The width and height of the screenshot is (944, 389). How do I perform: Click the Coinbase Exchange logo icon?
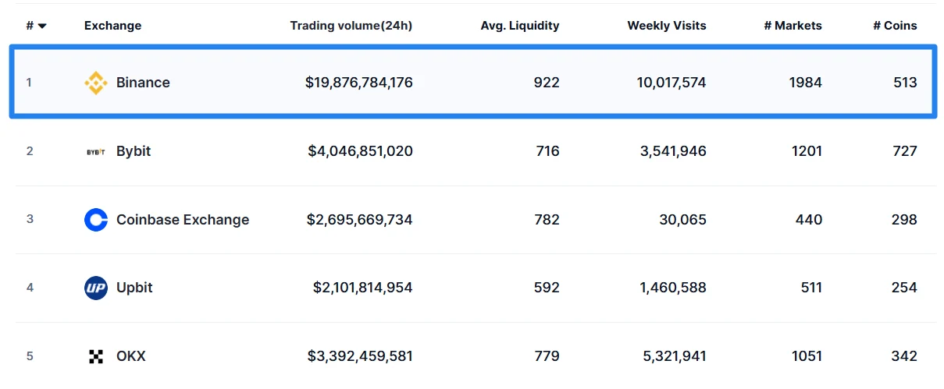point(96,220)
